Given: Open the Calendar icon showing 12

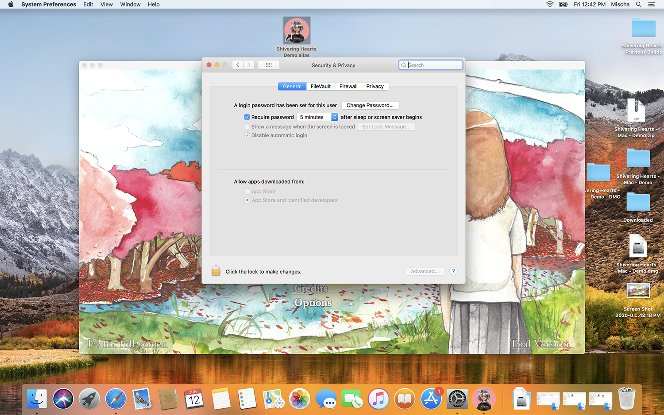Looking at the screenshot, I should coord(194,399).
